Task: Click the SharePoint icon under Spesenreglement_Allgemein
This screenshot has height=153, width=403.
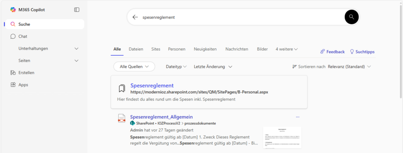Action: 133,123
